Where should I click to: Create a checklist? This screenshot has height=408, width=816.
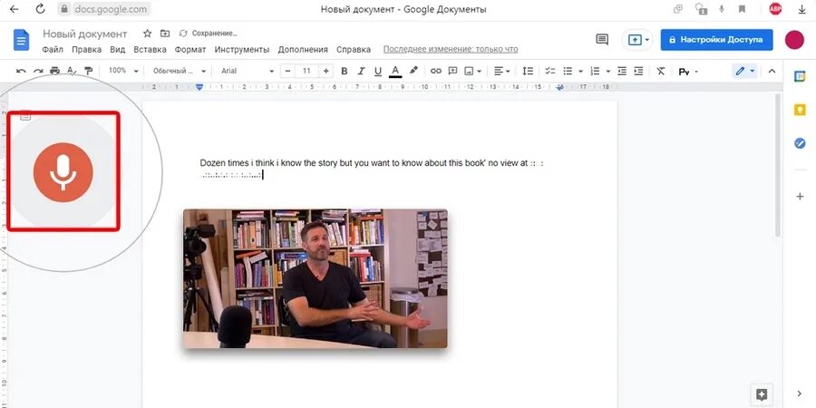coord(550,71)
